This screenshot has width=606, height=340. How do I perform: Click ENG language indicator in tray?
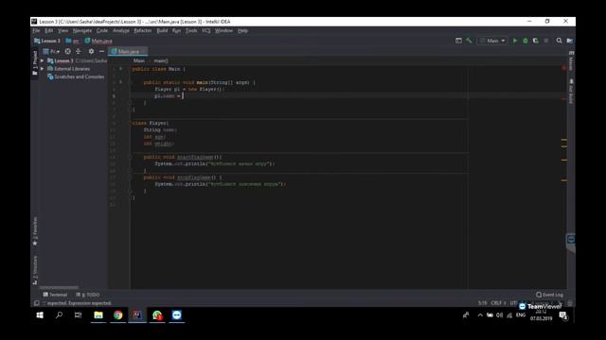(x=521, y=315)
